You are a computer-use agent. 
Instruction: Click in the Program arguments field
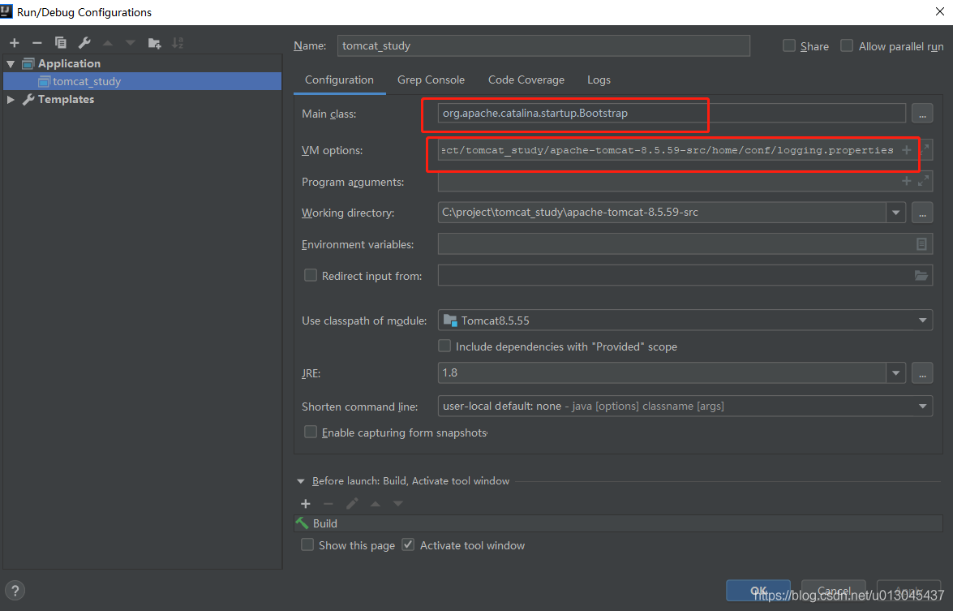[x=665, y=182]
